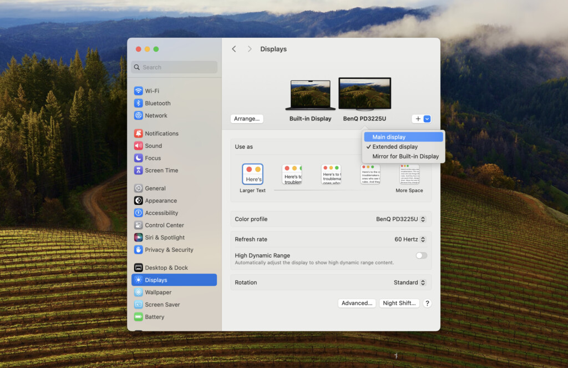Open the Appearance icon in sidebar
This screenshot has height=368, width=568.
point(138,200)
